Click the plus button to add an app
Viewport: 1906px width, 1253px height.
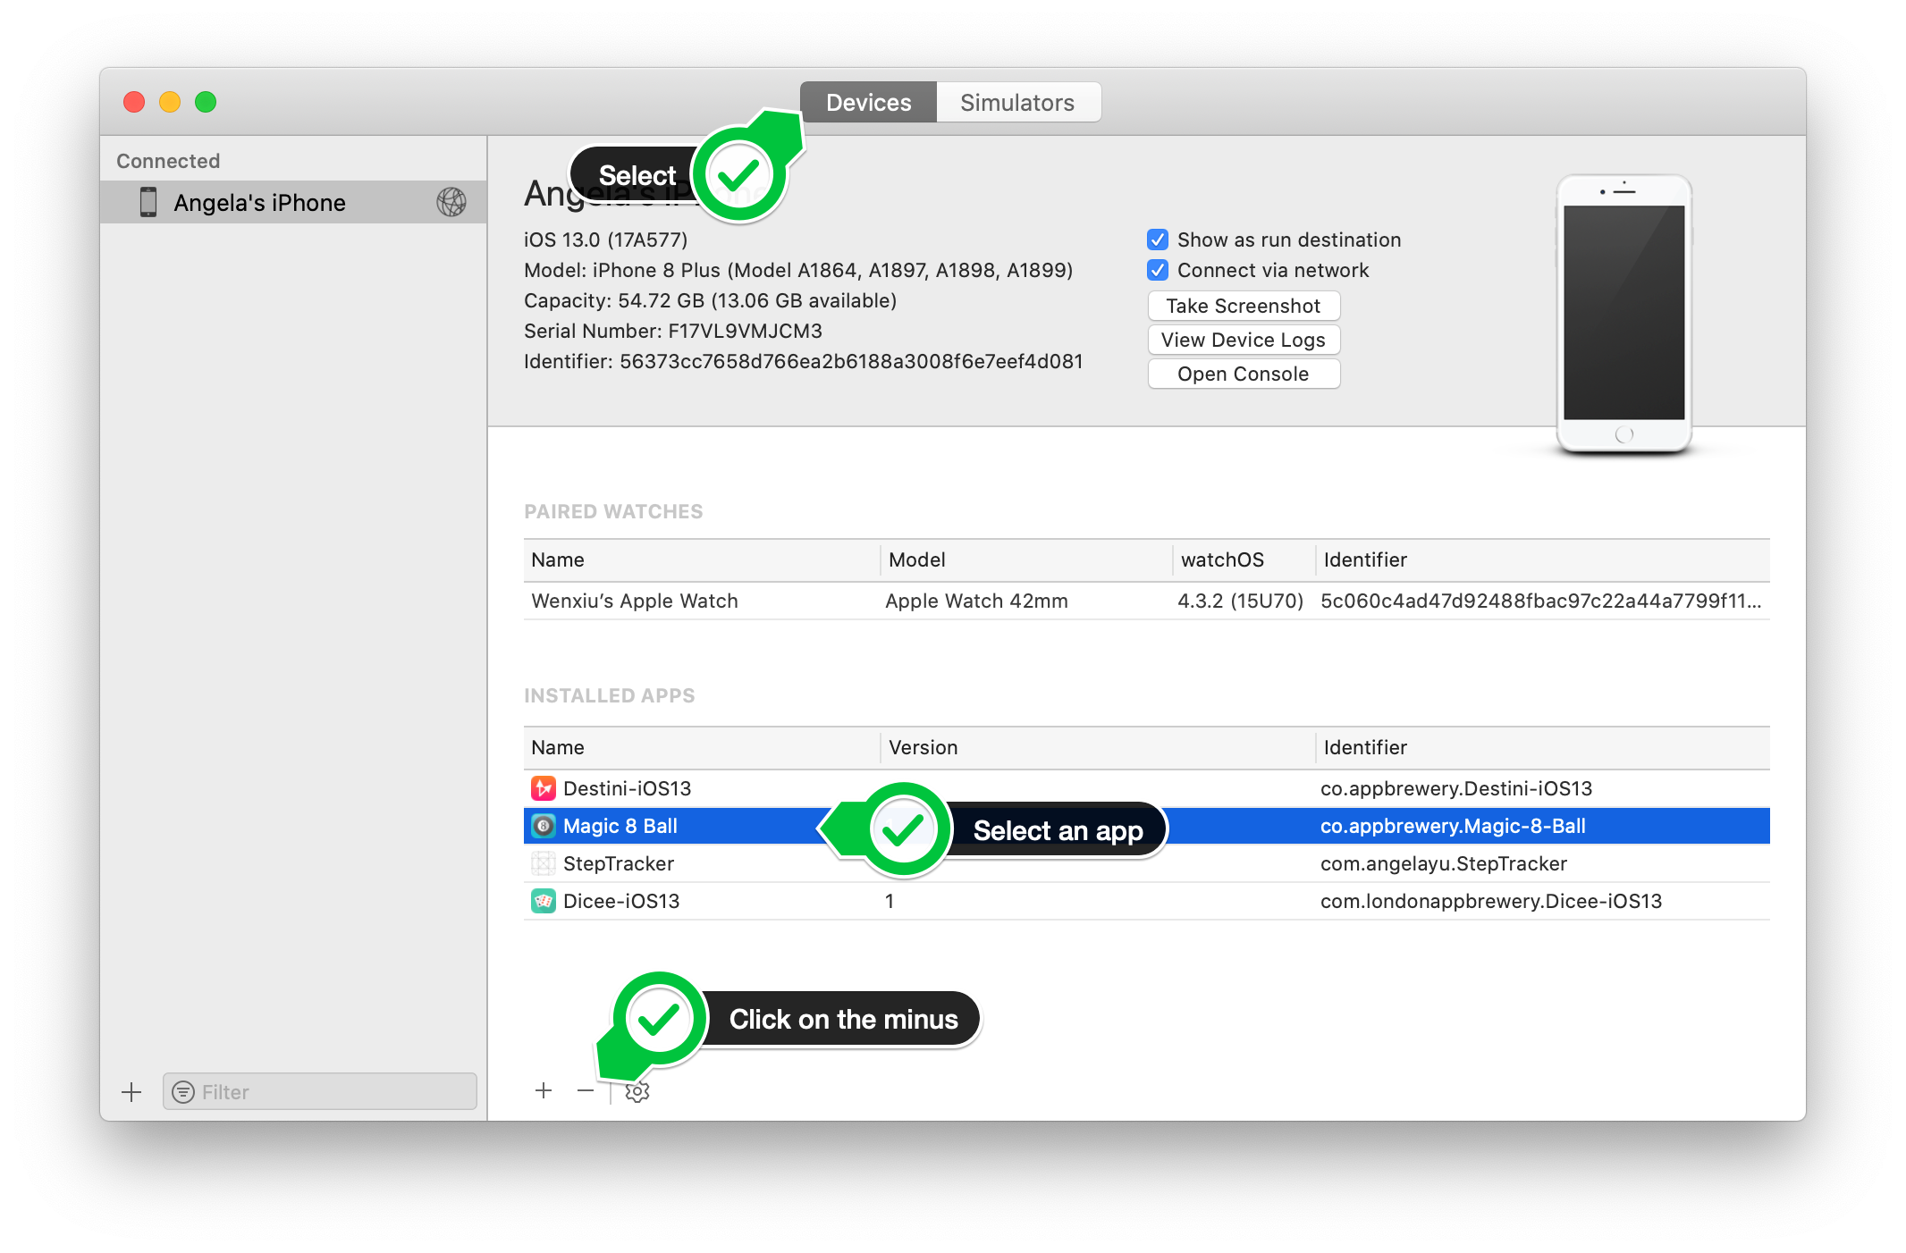[544, 1090]
